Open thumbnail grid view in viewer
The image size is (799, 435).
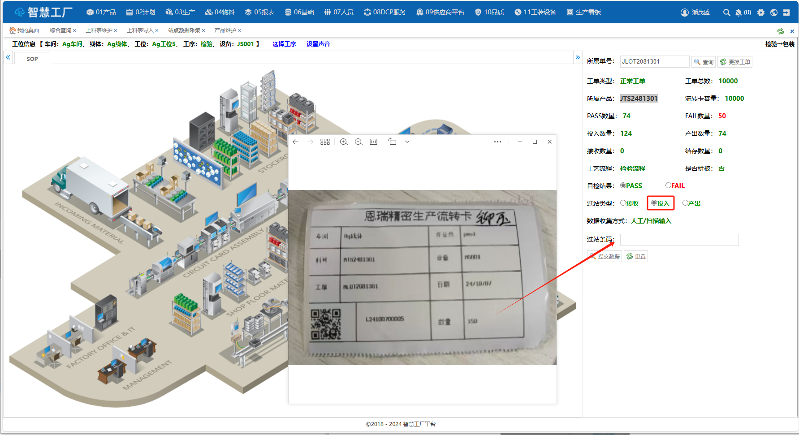pos(325,142)
